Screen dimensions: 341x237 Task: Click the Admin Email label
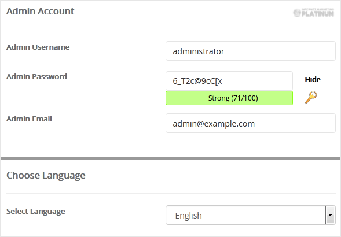(x=29, y=119)
